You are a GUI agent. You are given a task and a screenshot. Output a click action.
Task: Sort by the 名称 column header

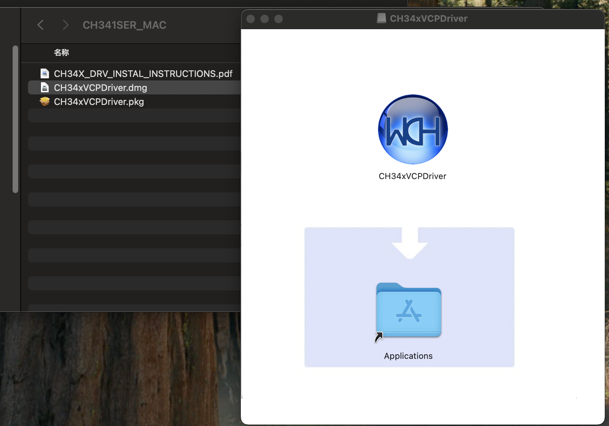coord(61,52)
